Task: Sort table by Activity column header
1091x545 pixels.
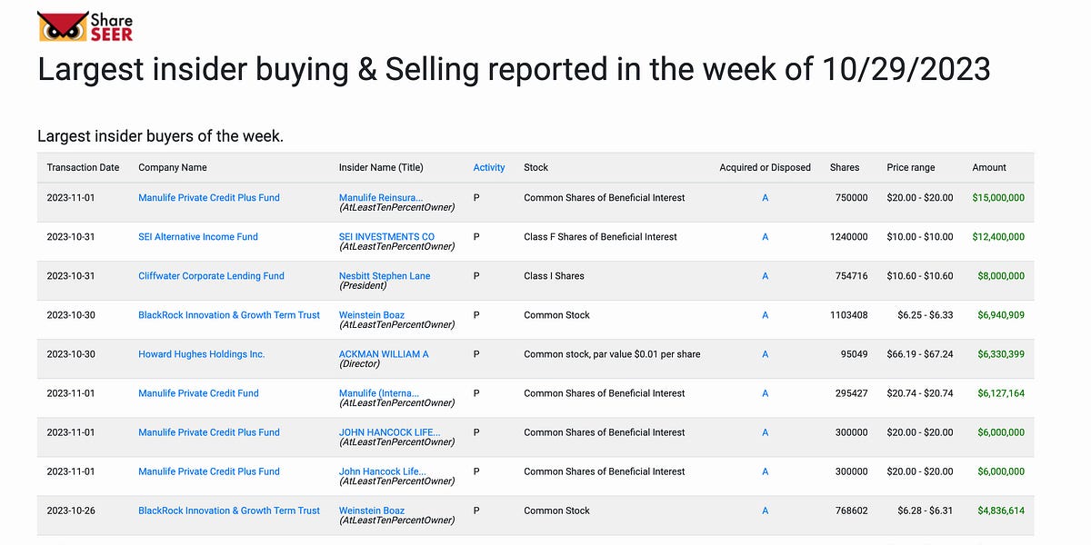Action: [x=488, y=167]
